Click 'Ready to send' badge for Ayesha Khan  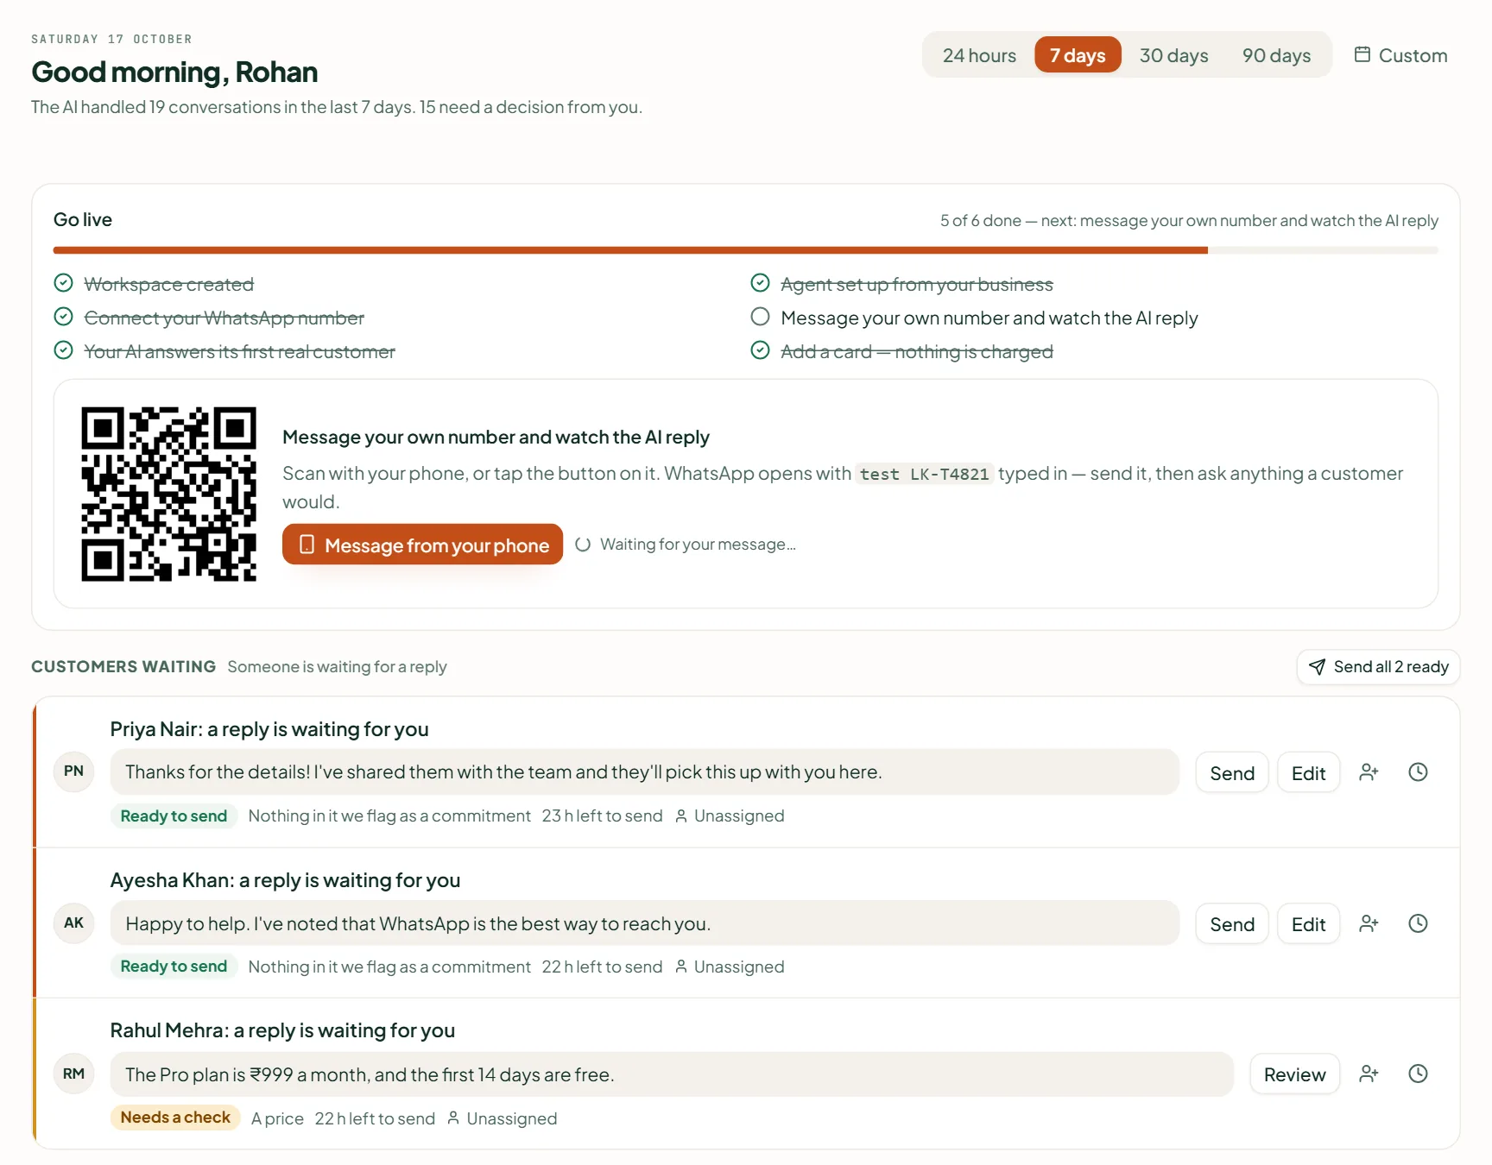[174, 967]
